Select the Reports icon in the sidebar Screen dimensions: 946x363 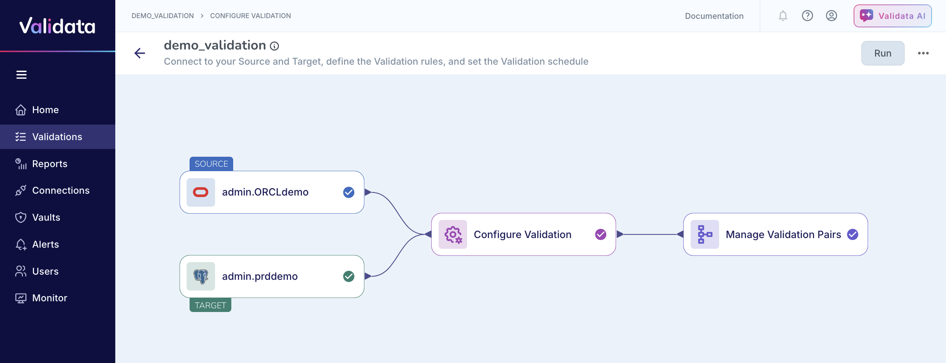(x=21, y=164)
